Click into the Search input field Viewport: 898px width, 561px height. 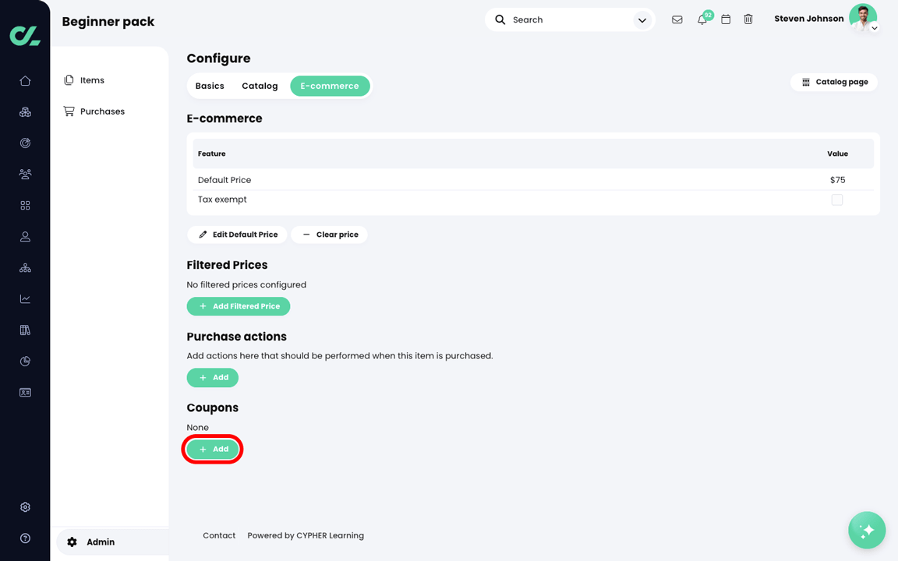(x=570, y=20)
